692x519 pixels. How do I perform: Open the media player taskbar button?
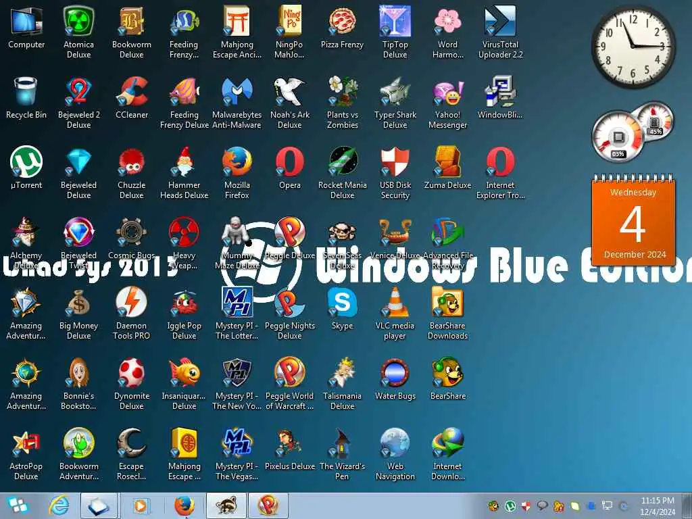point(140,505)
